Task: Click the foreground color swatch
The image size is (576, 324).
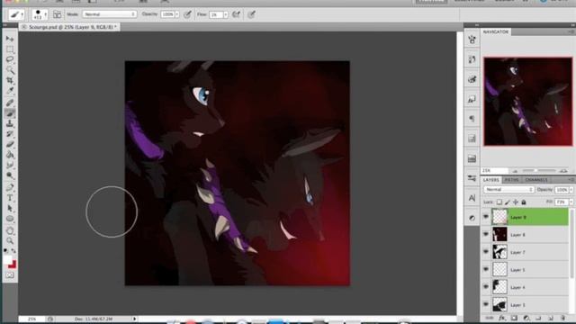Action: (x=8, y=260)
